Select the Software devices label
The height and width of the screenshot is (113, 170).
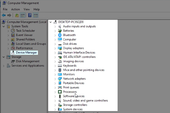(x=74, y=96)
